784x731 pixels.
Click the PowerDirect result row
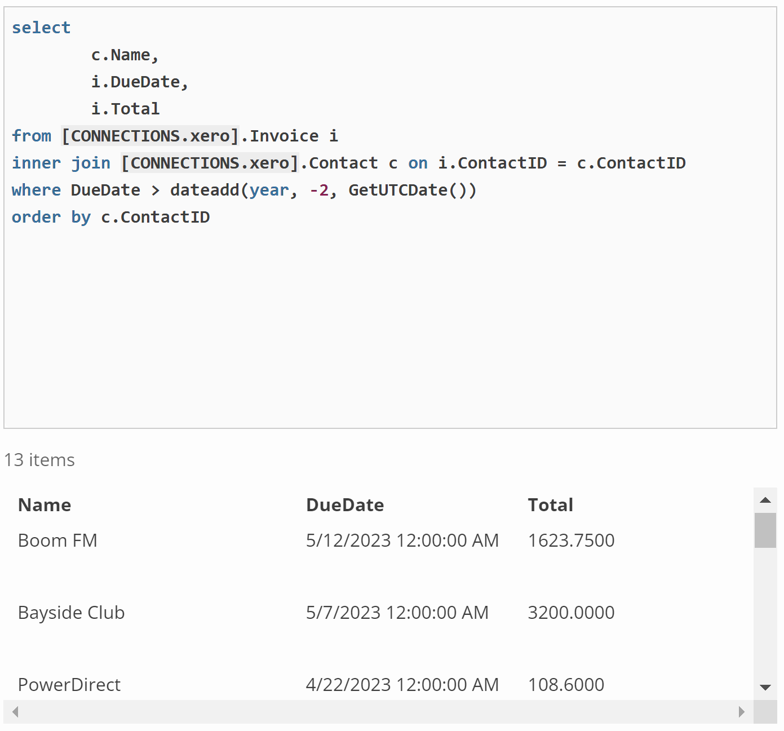tap(69, 684)
